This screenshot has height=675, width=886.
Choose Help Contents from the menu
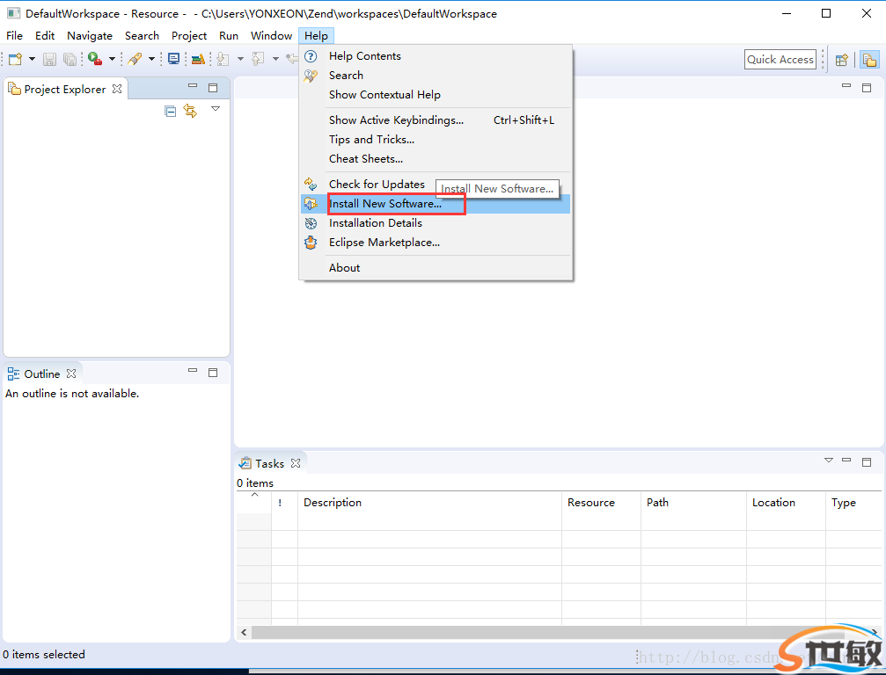click(x=436, y=56)
